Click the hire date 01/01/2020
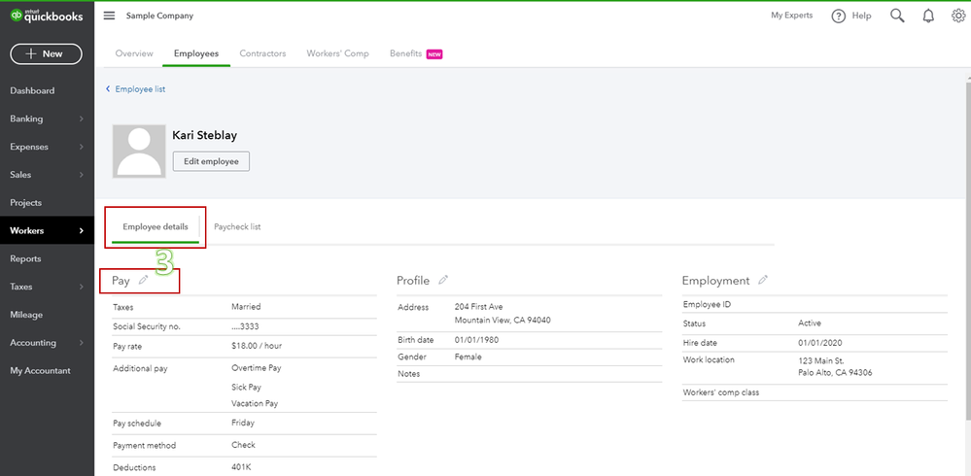 pos(820,342)
